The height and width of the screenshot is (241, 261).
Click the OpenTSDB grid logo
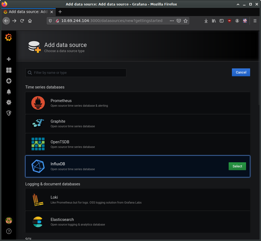(38, 144)
